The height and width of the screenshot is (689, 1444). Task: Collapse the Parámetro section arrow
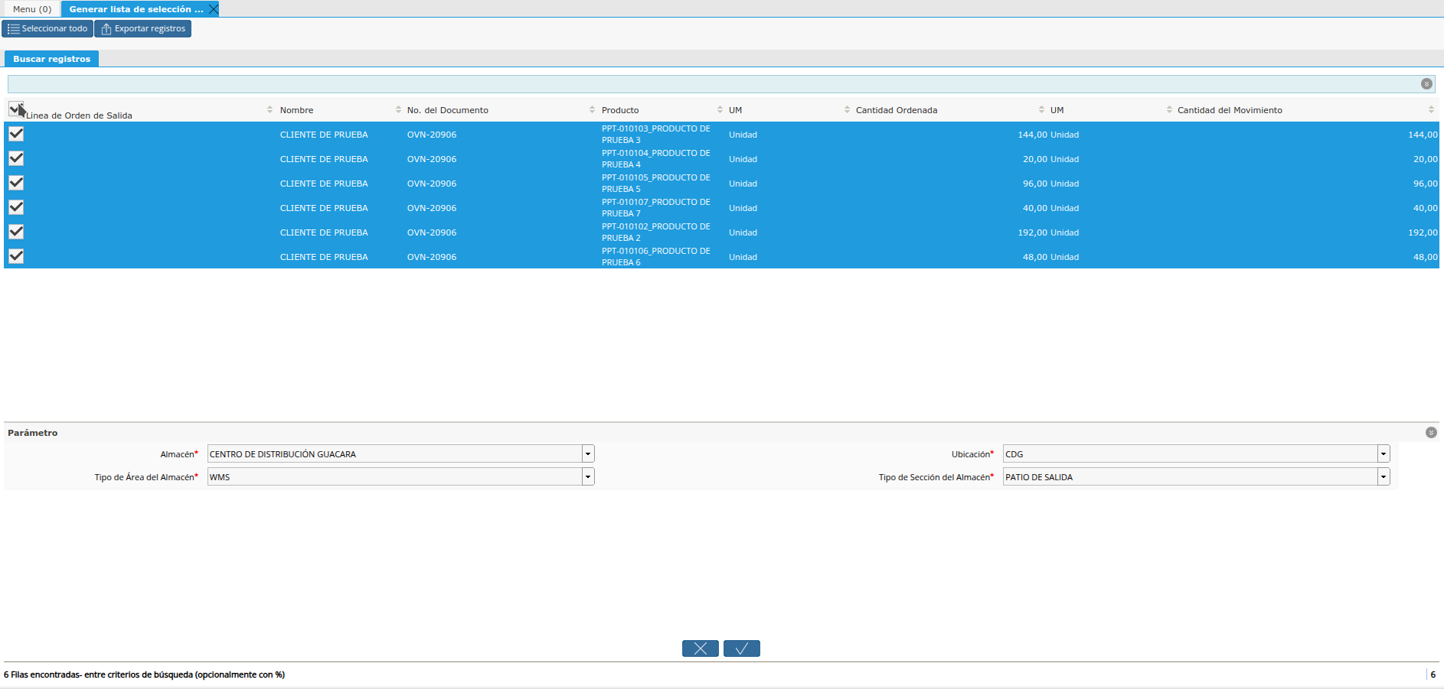tap(1431, 433)
